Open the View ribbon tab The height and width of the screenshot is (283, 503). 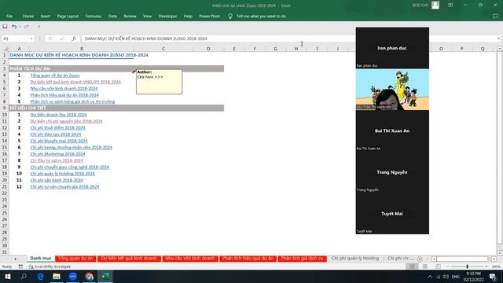[147, 16]
